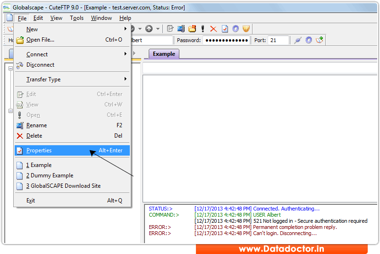Open the View menu in menu bar
The width and height of the screenshot is (380, 254).
56,18
